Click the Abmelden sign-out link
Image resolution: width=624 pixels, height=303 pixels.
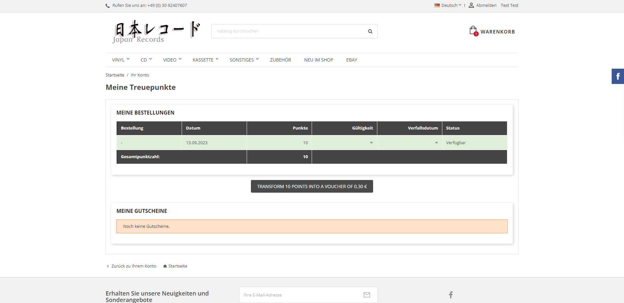coord(486,5)
